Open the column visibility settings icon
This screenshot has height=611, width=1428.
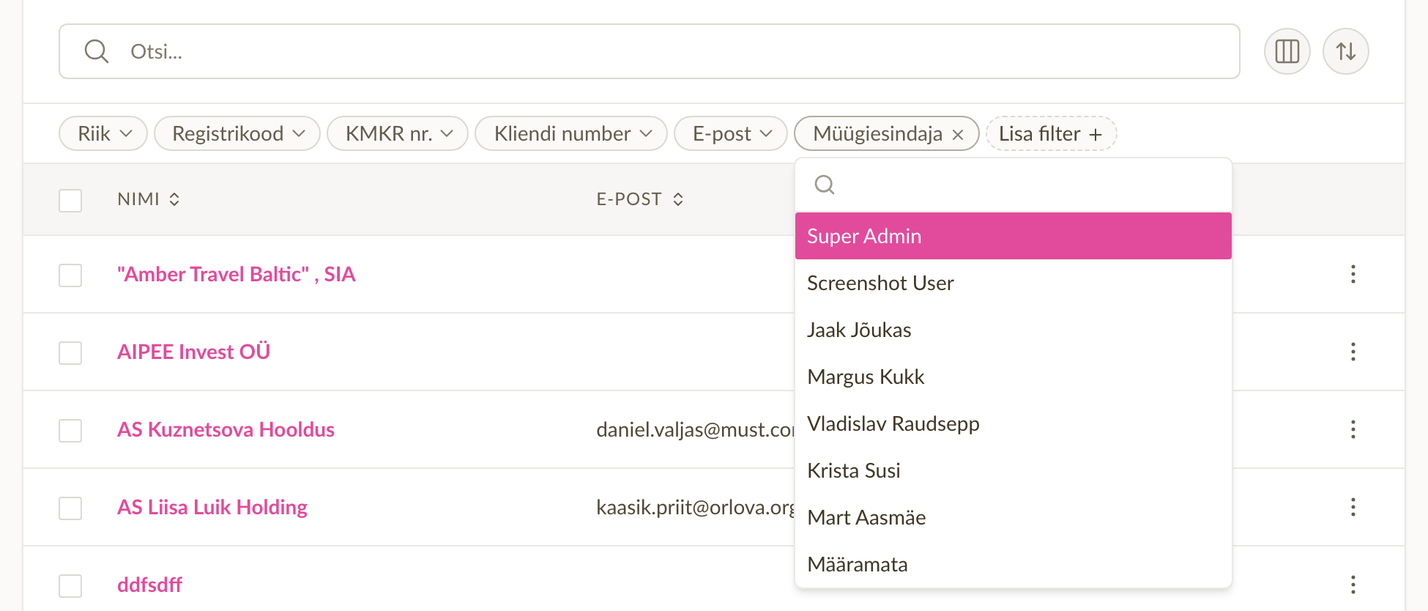click(1287, 51)
